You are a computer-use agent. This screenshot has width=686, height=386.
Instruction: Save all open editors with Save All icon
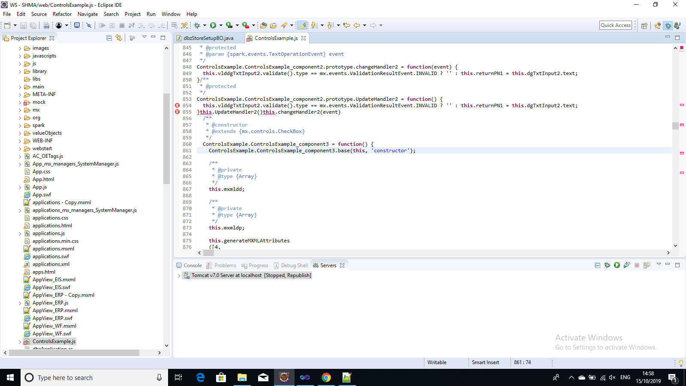(x=33, y=25)
